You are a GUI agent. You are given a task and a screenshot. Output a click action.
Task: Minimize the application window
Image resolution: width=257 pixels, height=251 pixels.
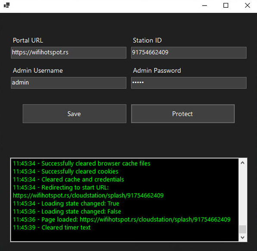[x=204, y=6]
